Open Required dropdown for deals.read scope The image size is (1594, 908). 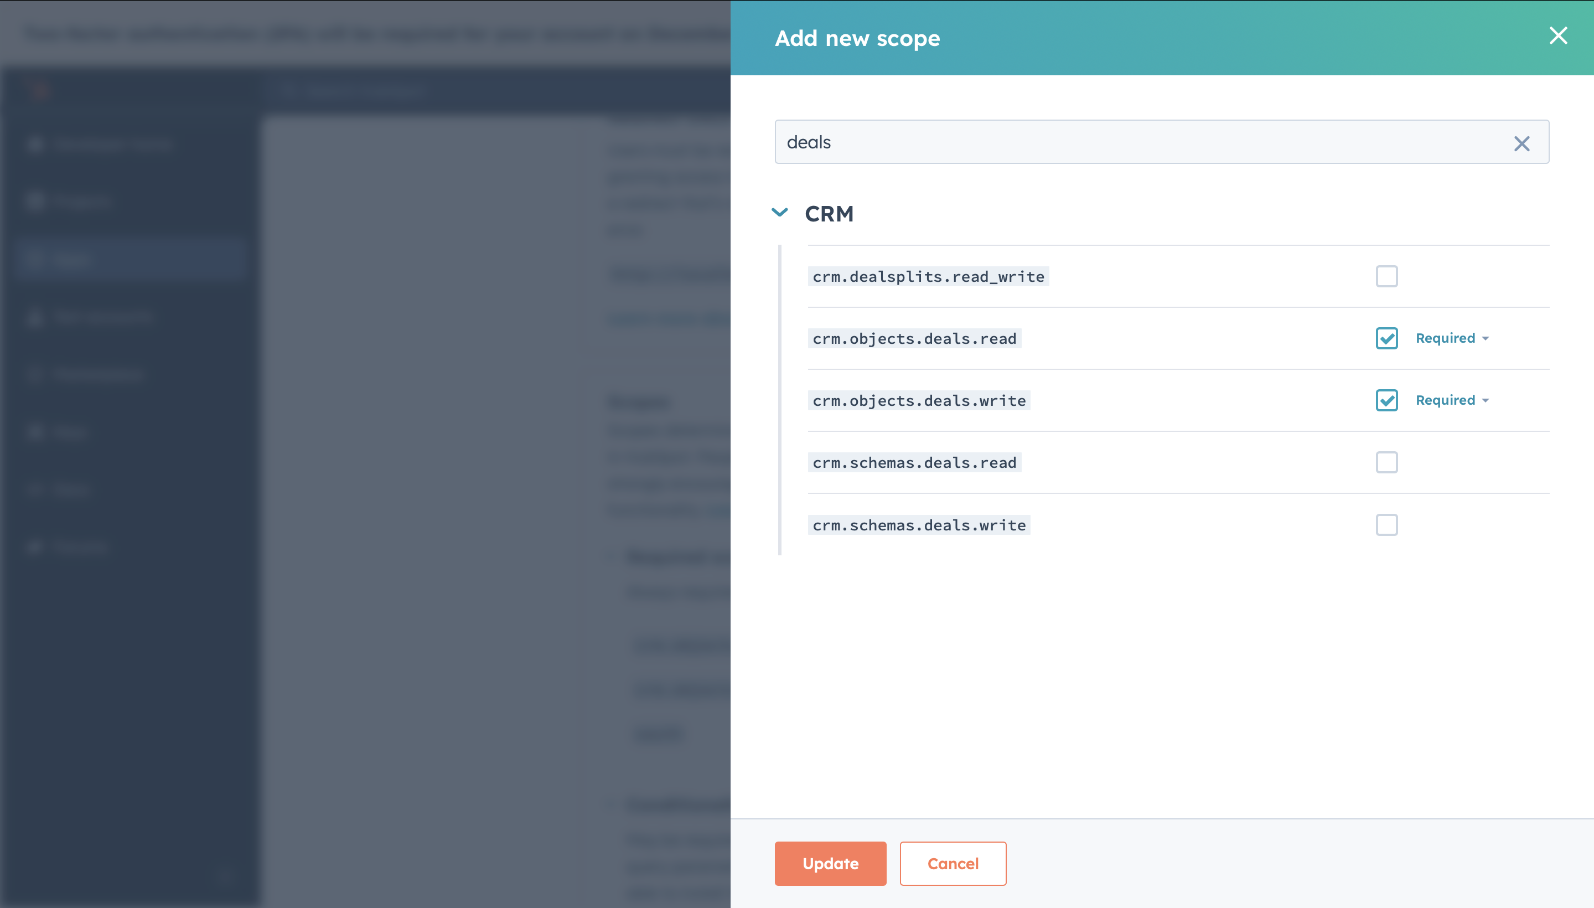1451,338
